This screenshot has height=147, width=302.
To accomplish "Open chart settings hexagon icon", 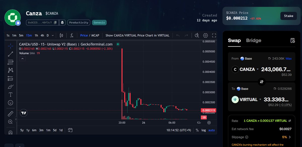I will [206, 36].
